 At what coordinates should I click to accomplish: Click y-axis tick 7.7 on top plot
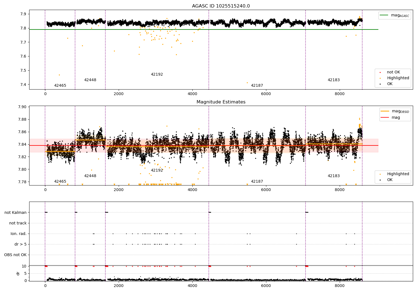click(x=24, y=42)
